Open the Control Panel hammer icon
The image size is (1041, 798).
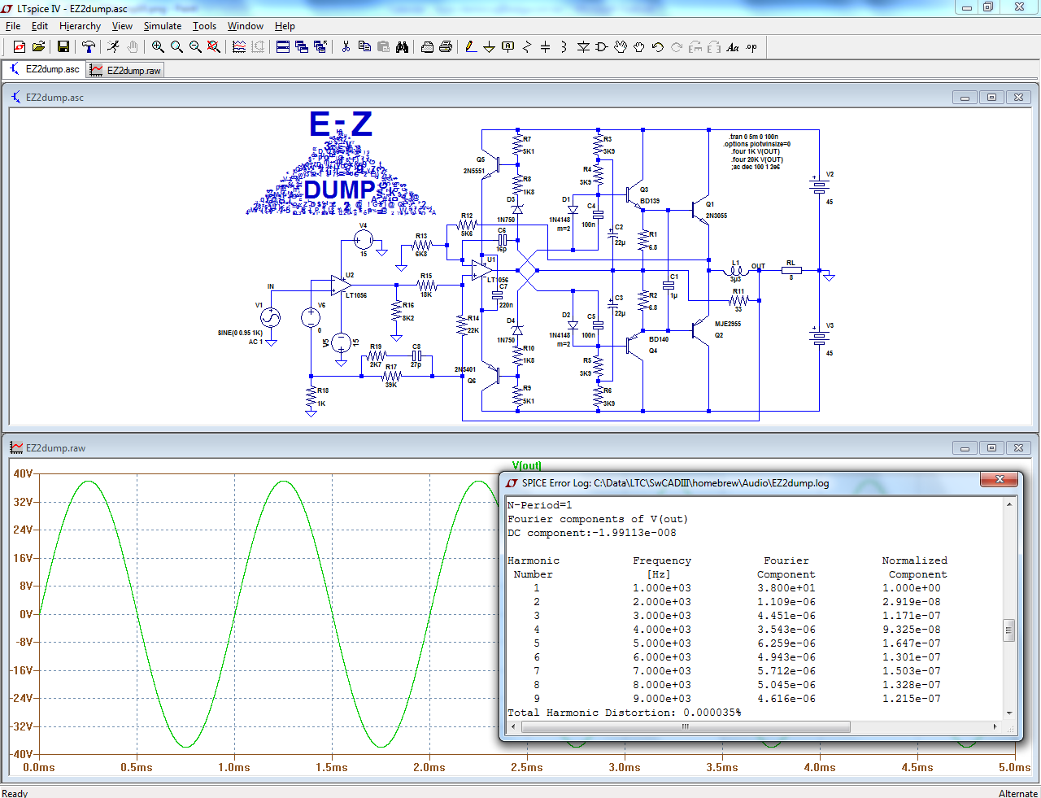(x=89, y=47)
